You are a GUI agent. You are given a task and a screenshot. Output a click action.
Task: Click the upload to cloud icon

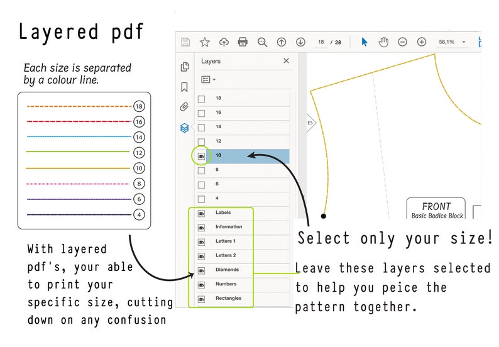[x=224, y=42]
